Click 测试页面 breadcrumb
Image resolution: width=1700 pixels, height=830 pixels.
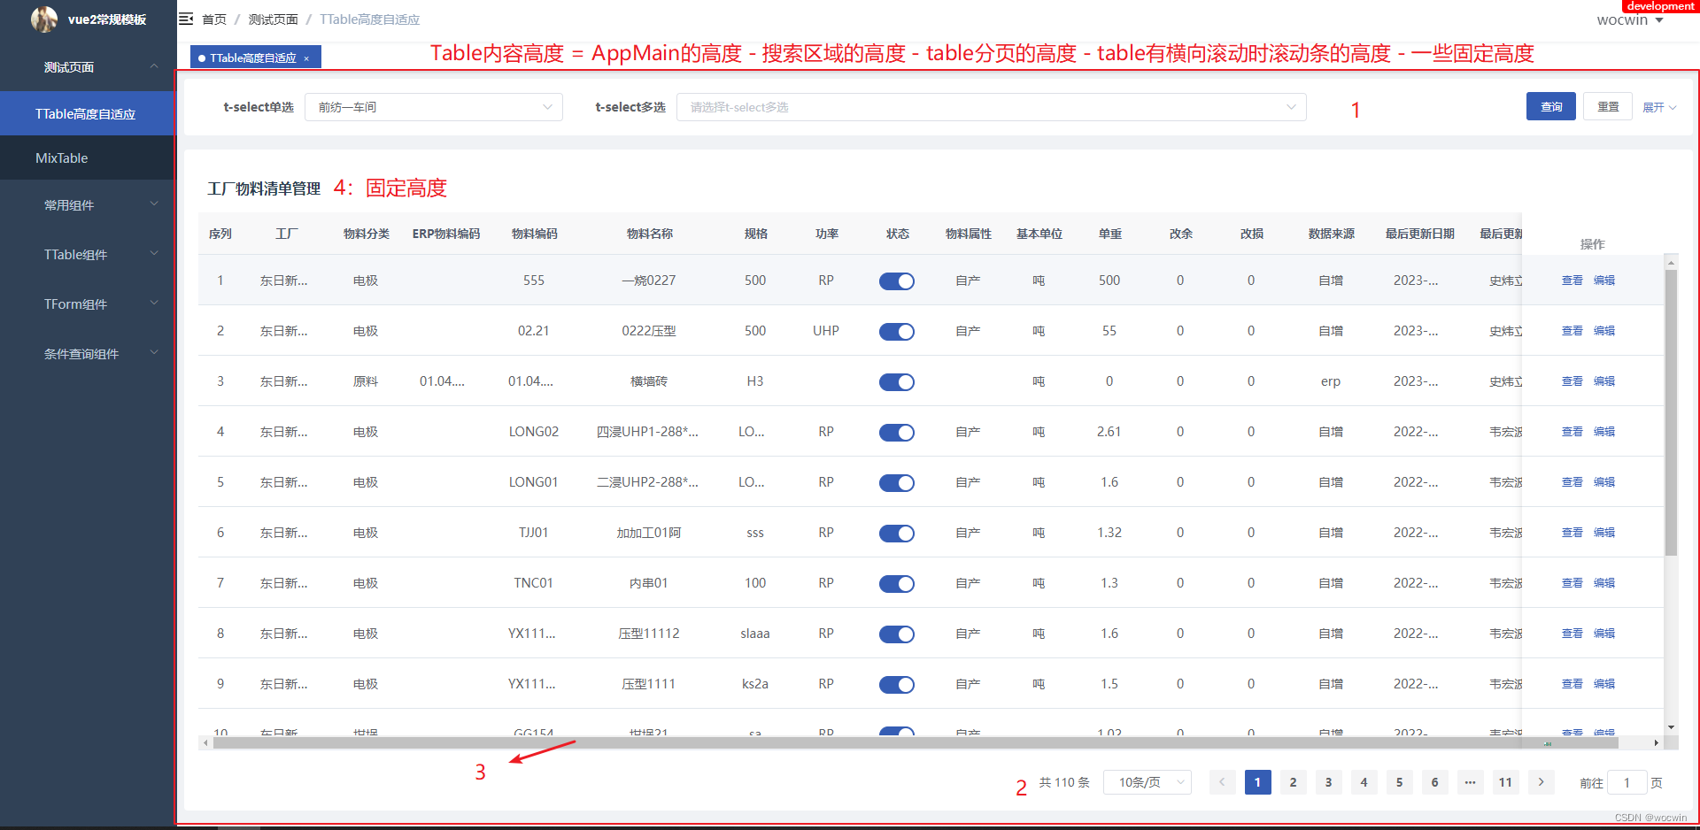coord(273,19)
